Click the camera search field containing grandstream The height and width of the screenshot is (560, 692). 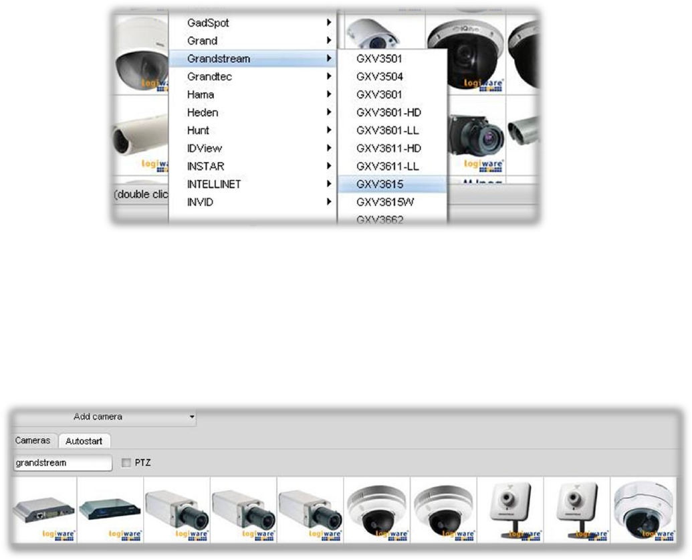(63, 463)
